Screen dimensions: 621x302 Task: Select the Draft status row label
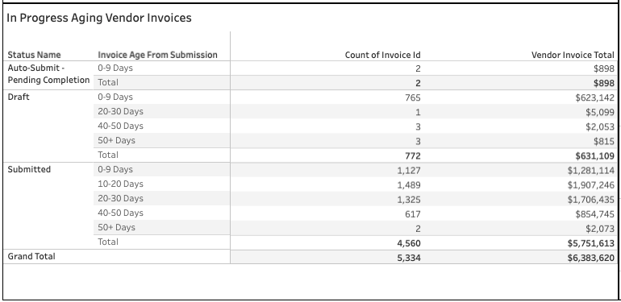(19, 97)
